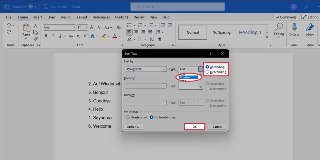Viewport: 320px width, 160px height.
Task: Open the References ribbon tab
Action: point(101,17)
